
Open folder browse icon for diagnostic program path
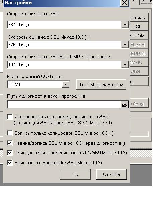124,104
